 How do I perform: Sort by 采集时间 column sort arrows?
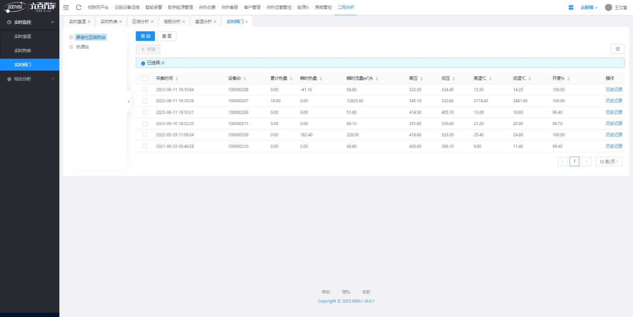coord(177,79)
